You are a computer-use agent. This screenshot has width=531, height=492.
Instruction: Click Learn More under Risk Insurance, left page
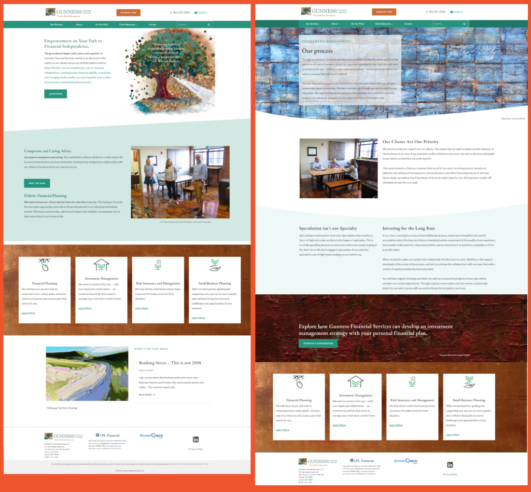(x=142, y=308)
